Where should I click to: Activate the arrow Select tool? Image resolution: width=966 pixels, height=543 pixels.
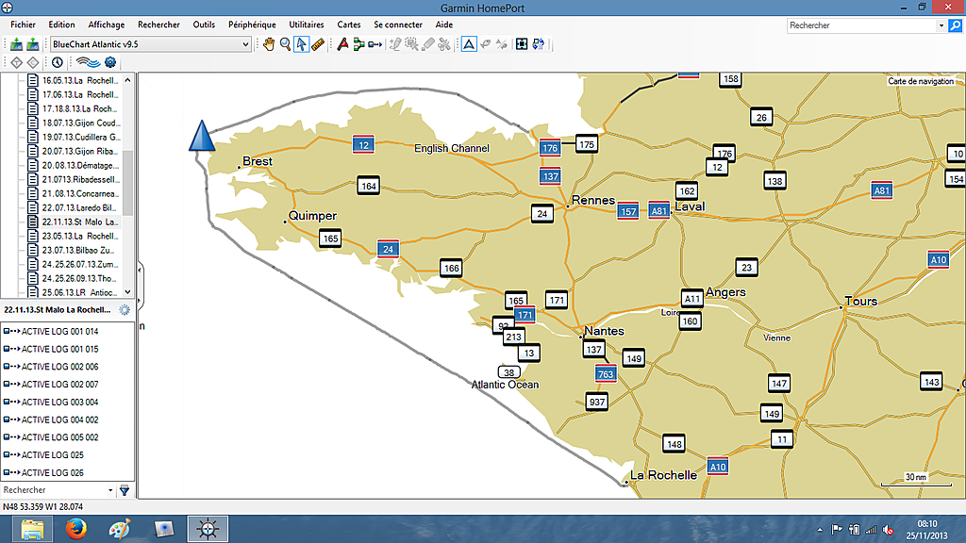pyautogui.click(x=301, y=44)
